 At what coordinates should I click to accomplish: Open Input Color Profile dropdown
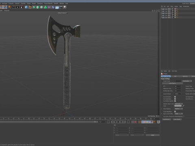[x=178, y=114]
